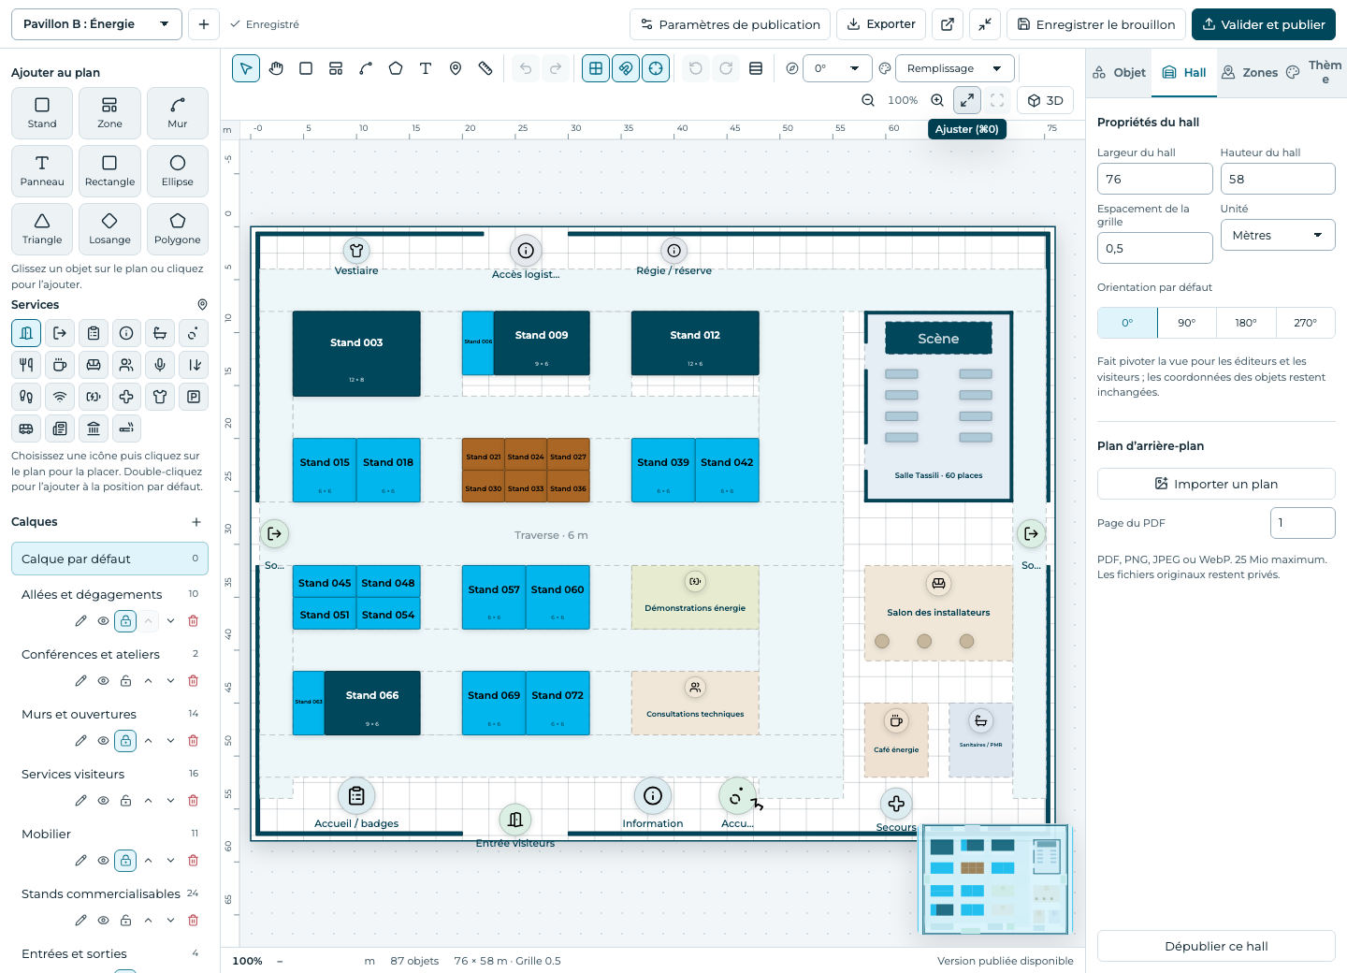The height and width of the screenshot is (973, 1347).
Task: Click Dépublier ce hall
Action: 1216,946
